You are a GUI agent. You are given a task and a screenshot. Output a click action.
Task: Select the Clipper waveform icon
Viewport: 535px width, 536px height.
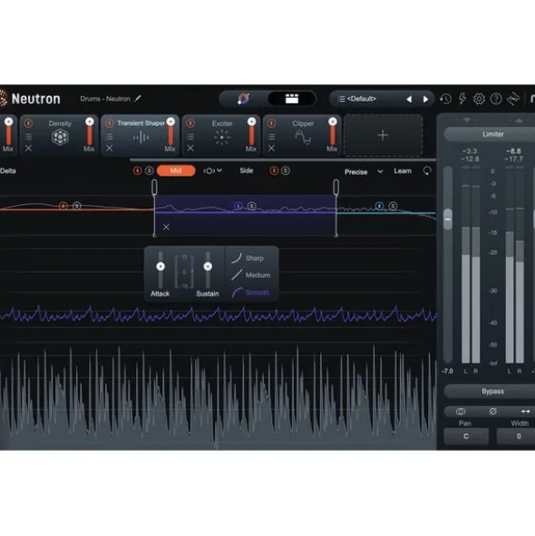[x=303, y=138]
